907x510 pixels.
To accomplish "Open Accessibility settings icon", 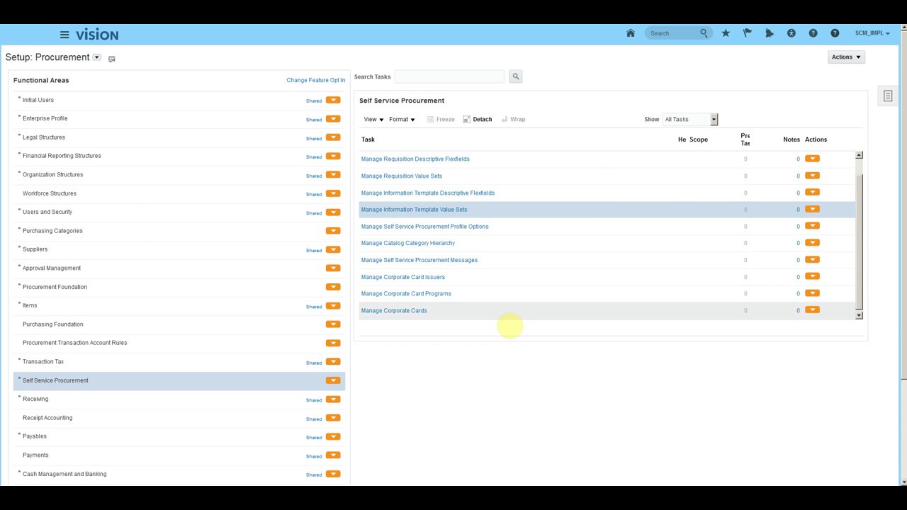I will pos(791,33).
